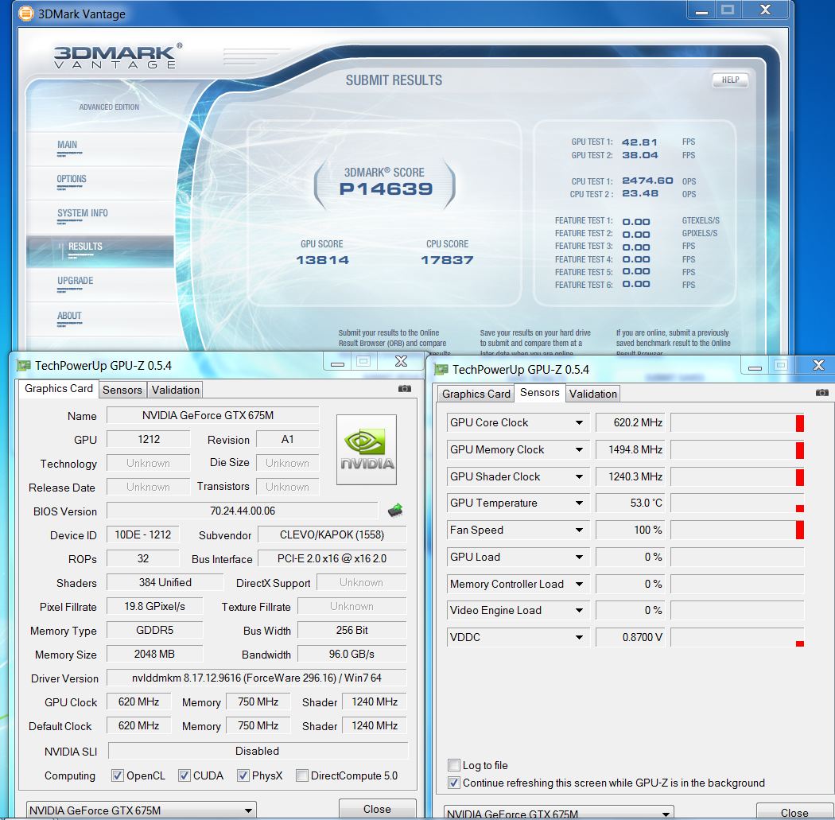The image size is (835, 820).
Task: Click the left GPU-Z window title icon
Action: 24,366
